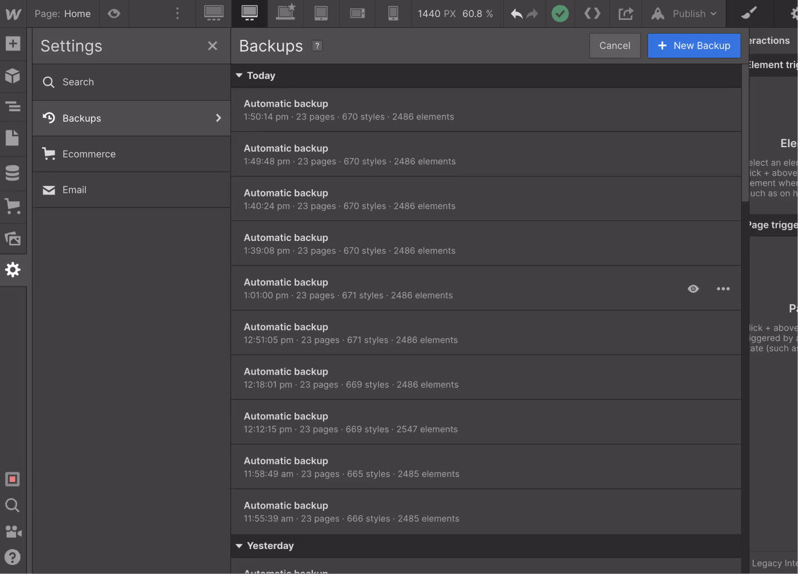
Task: Collapse the Today backups section
Action: coord(239,75)
